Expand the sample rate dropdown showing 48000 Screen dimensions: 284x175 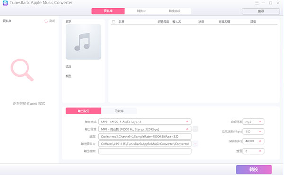click(253, 141)
